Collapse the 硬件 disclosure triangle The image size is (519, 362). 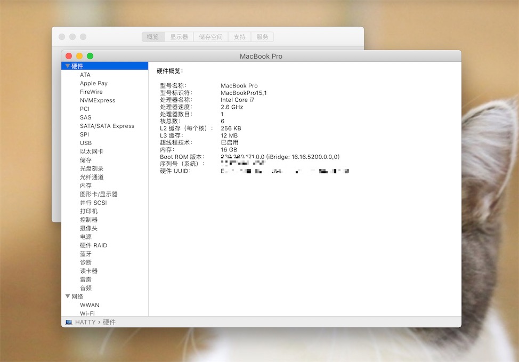point(68,66)
